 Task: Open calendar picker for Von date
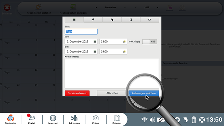coord(95,42)
